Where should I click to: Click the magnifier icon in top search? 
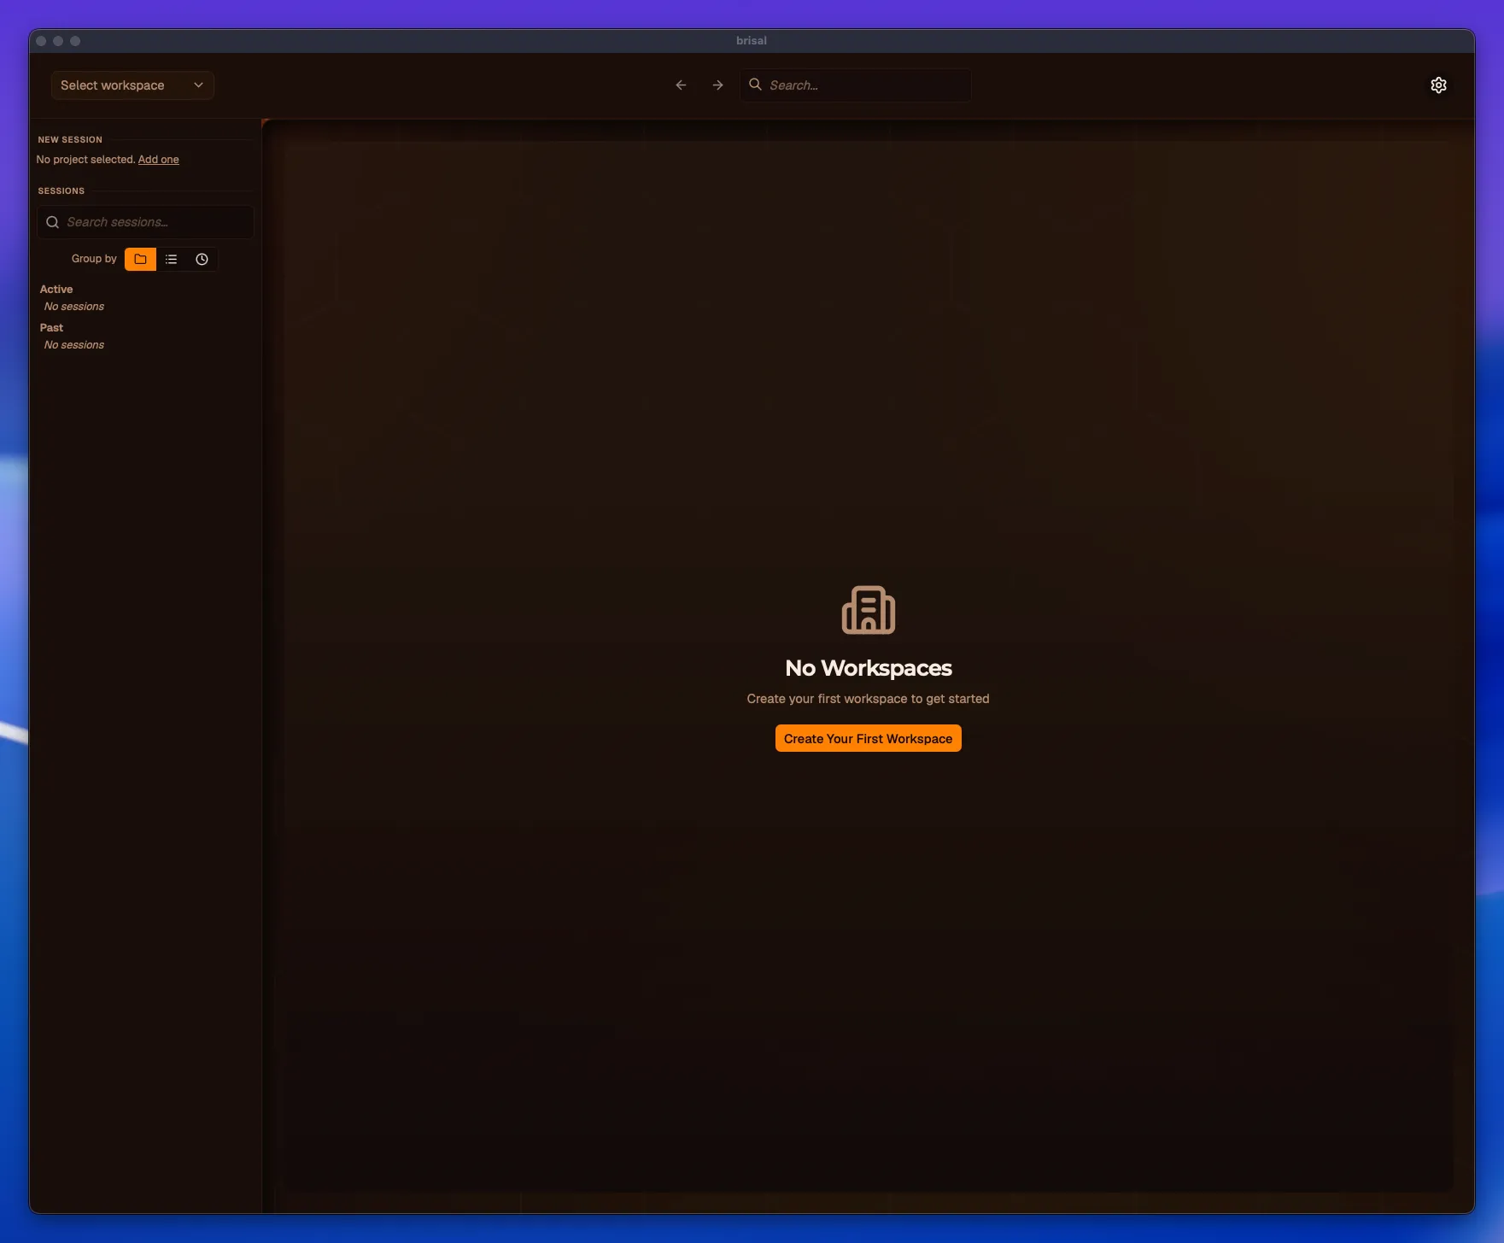(755, 85)
